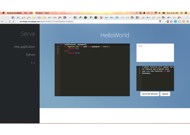Viewport: 190px width, 135px height.
Task: Select Python in the sidebar
Action: click(30, 55)
